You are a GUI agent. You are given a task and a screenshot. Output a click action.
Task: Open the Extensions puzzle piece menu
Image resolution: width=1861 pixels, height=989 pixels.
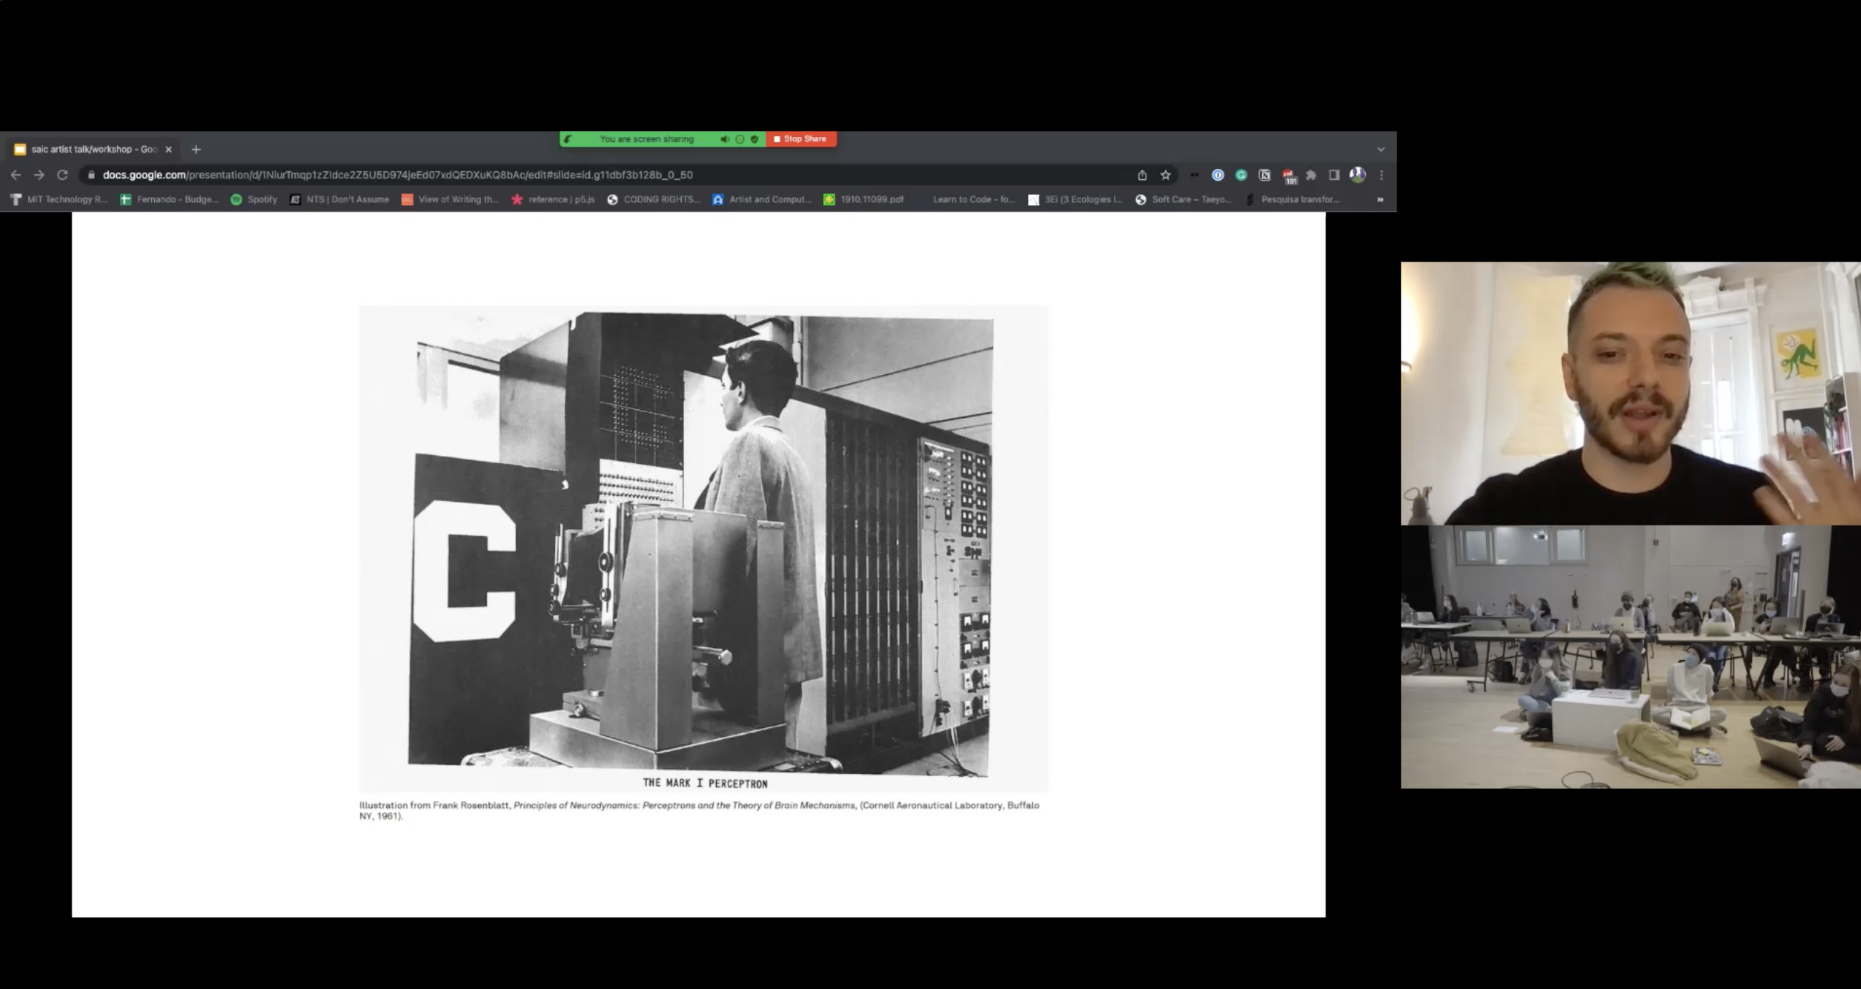pyautogui.click(x=1311, y=175)
